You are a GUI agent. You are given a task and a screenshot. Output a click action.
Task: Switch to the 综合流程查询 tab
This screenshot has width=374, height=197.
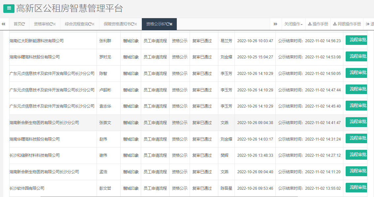coord(78,24)
